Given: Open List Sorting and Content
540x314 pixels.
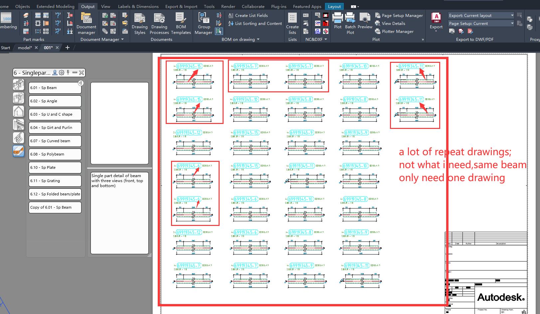Looking at the screenshot, I should pyautogui.click(x=255, y=23).
